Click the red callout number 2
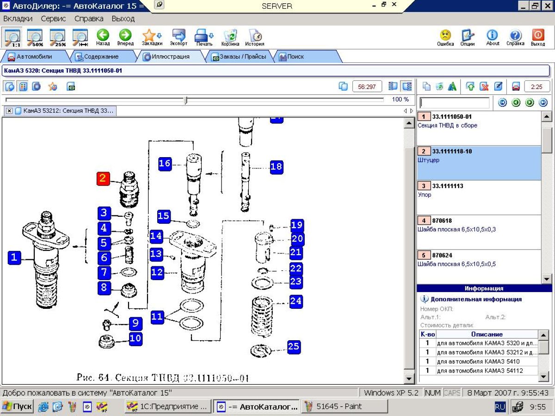 point(103,178)
